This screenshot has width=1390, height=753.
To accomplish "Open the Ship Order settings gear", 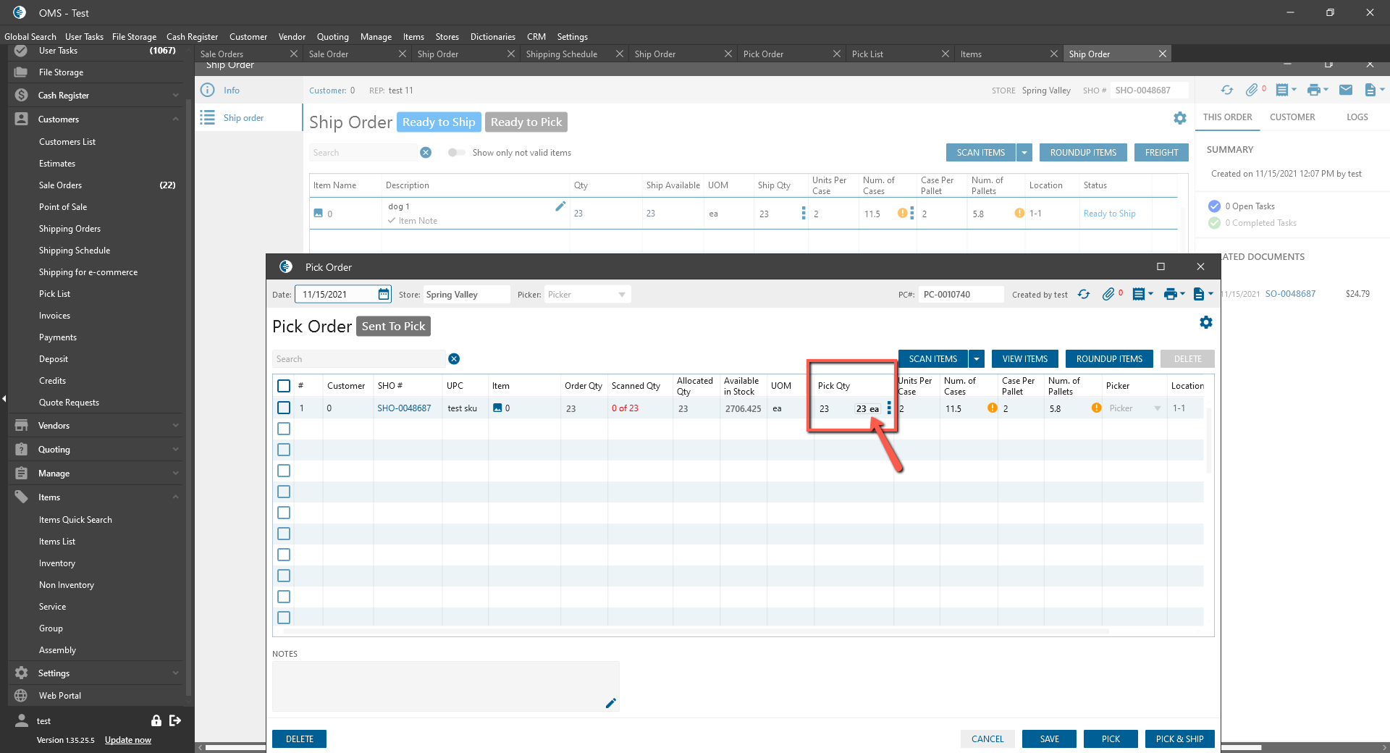I will (x=1180, y=118).
